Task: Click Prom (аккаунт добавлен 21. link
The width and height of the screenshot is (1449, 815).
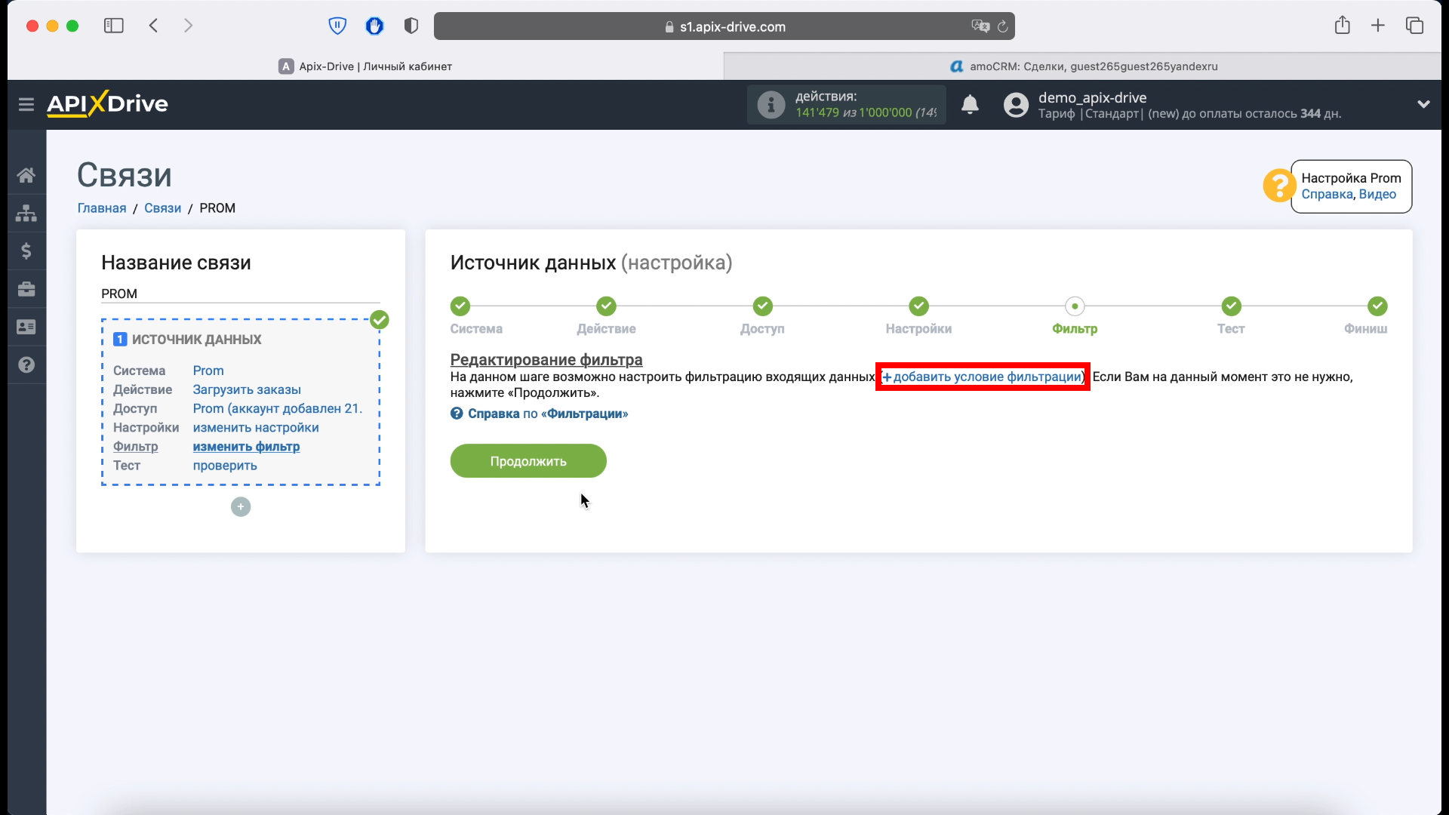Action: pyautogui.click(x=278, y=408)
